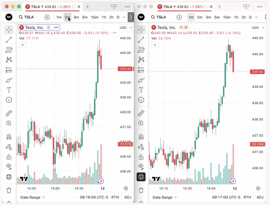270x205 pixels.
Task: Activate the Zoom In magnifier tool
Action: click(9, 123)
